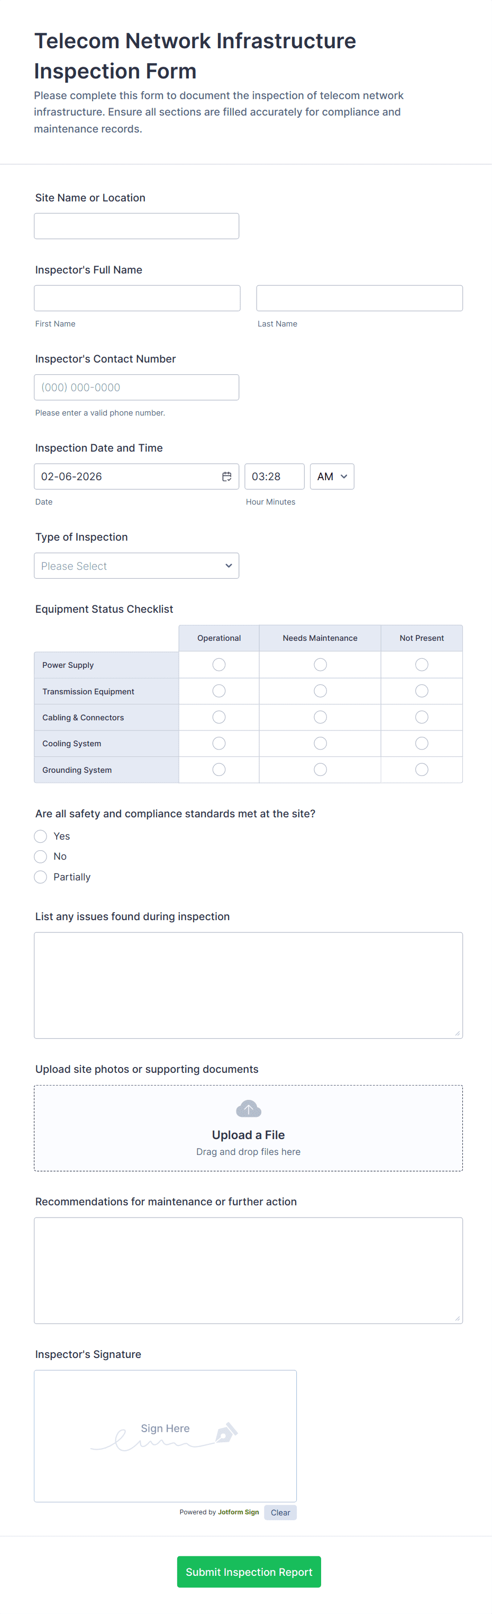
Task: Focus the contact phone number field
Action: click(136, 387)
